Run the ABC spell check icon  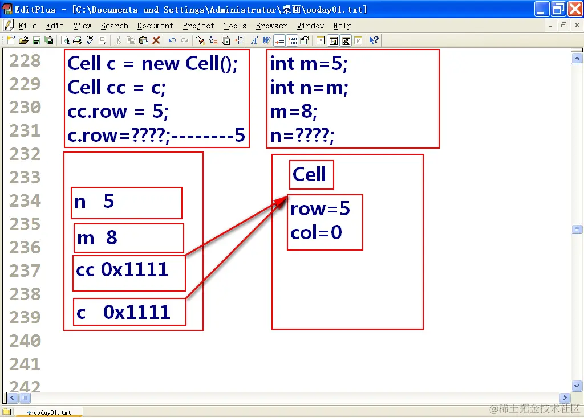(90, 40)
